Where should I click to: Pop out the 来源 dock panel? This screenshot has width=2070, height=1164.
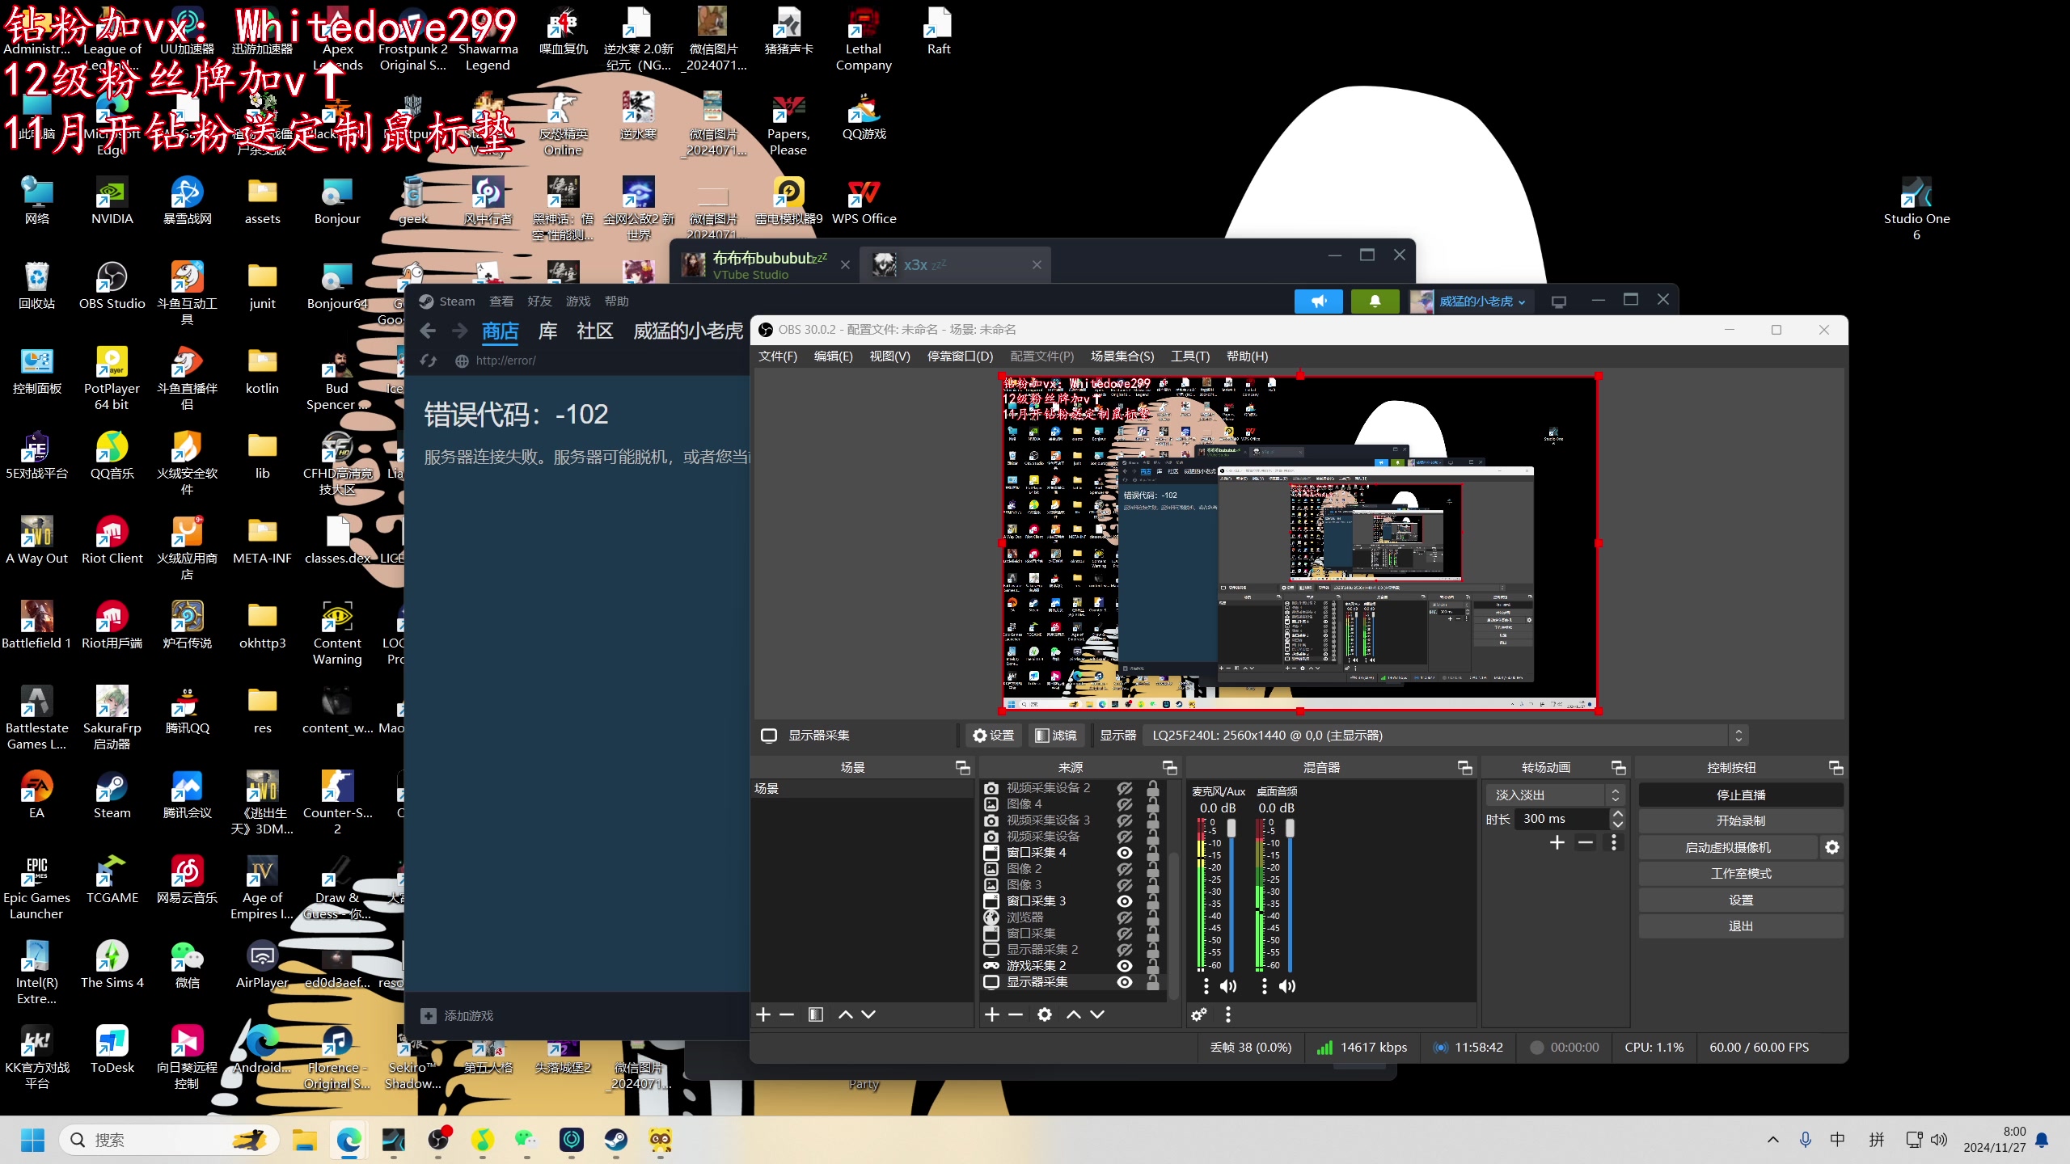pyautogui.click(x=1170, y=767)
